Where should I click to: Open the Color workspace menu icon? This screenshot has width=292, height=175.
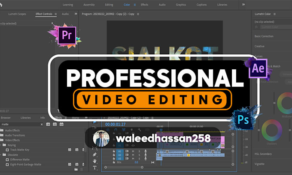coord(135,5)
